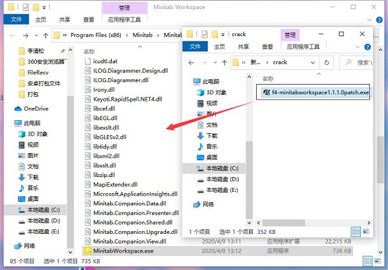The width and height of the screenshot is (388, 270).
Task: Open 3D 对象 in crack window sidebar
Action: pos(211,92)
